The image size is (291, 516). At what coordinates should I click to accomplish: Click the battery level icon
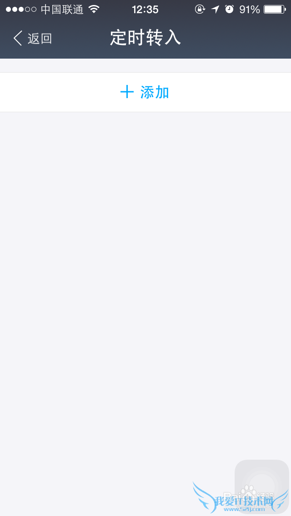[275, 9]
